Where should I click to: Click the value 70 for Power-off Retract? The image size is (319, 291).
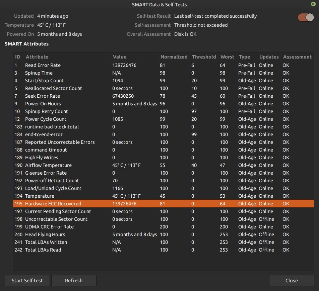(x=115, y=181)
